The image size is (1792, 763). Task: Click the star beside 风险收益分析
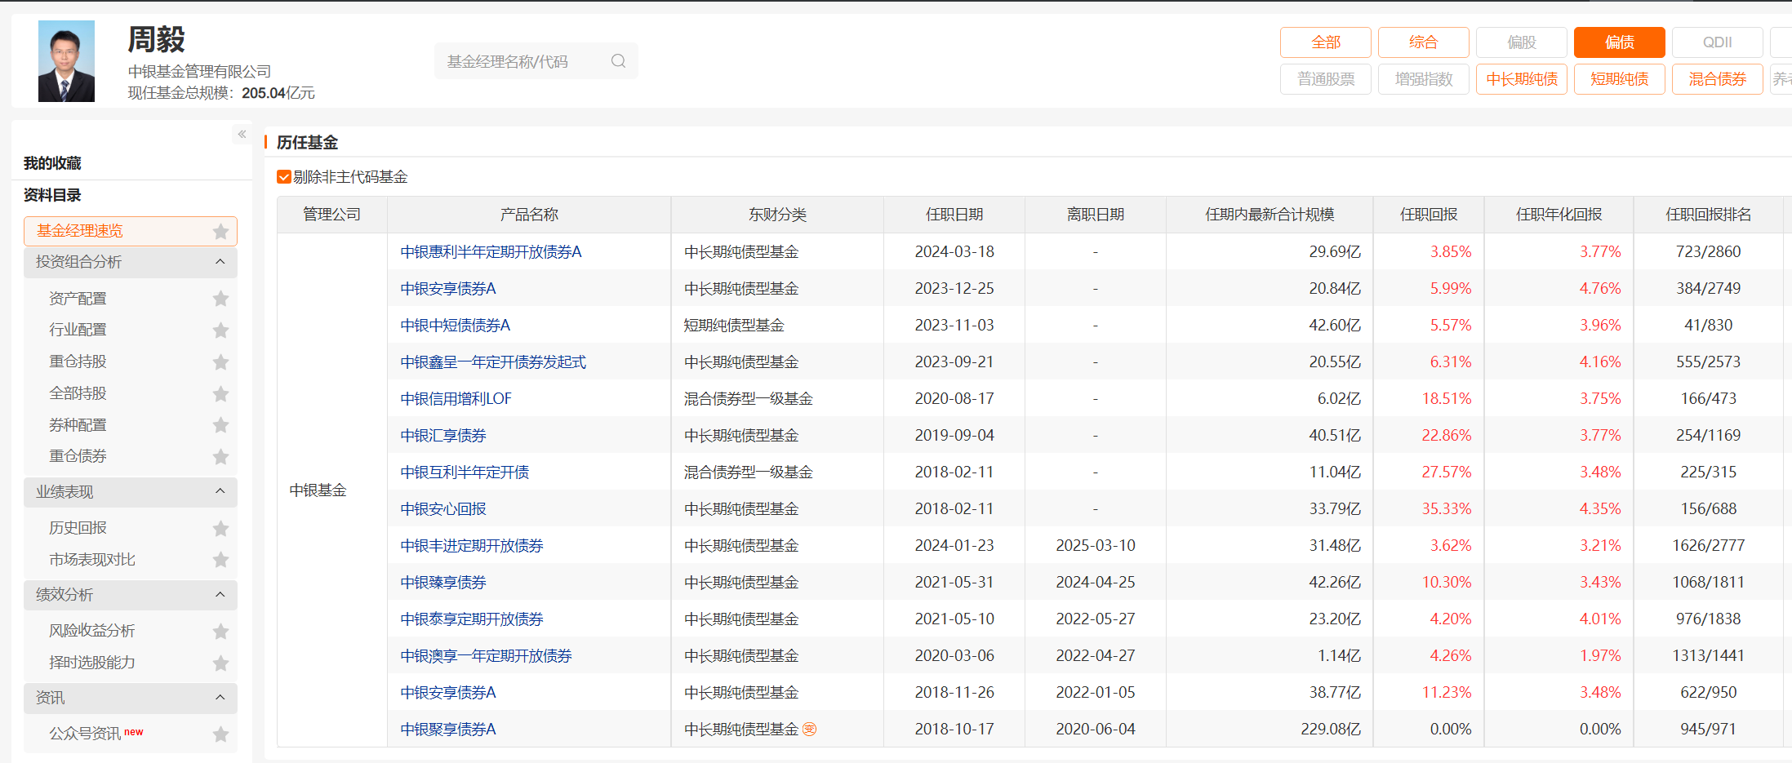click(220, 631)
